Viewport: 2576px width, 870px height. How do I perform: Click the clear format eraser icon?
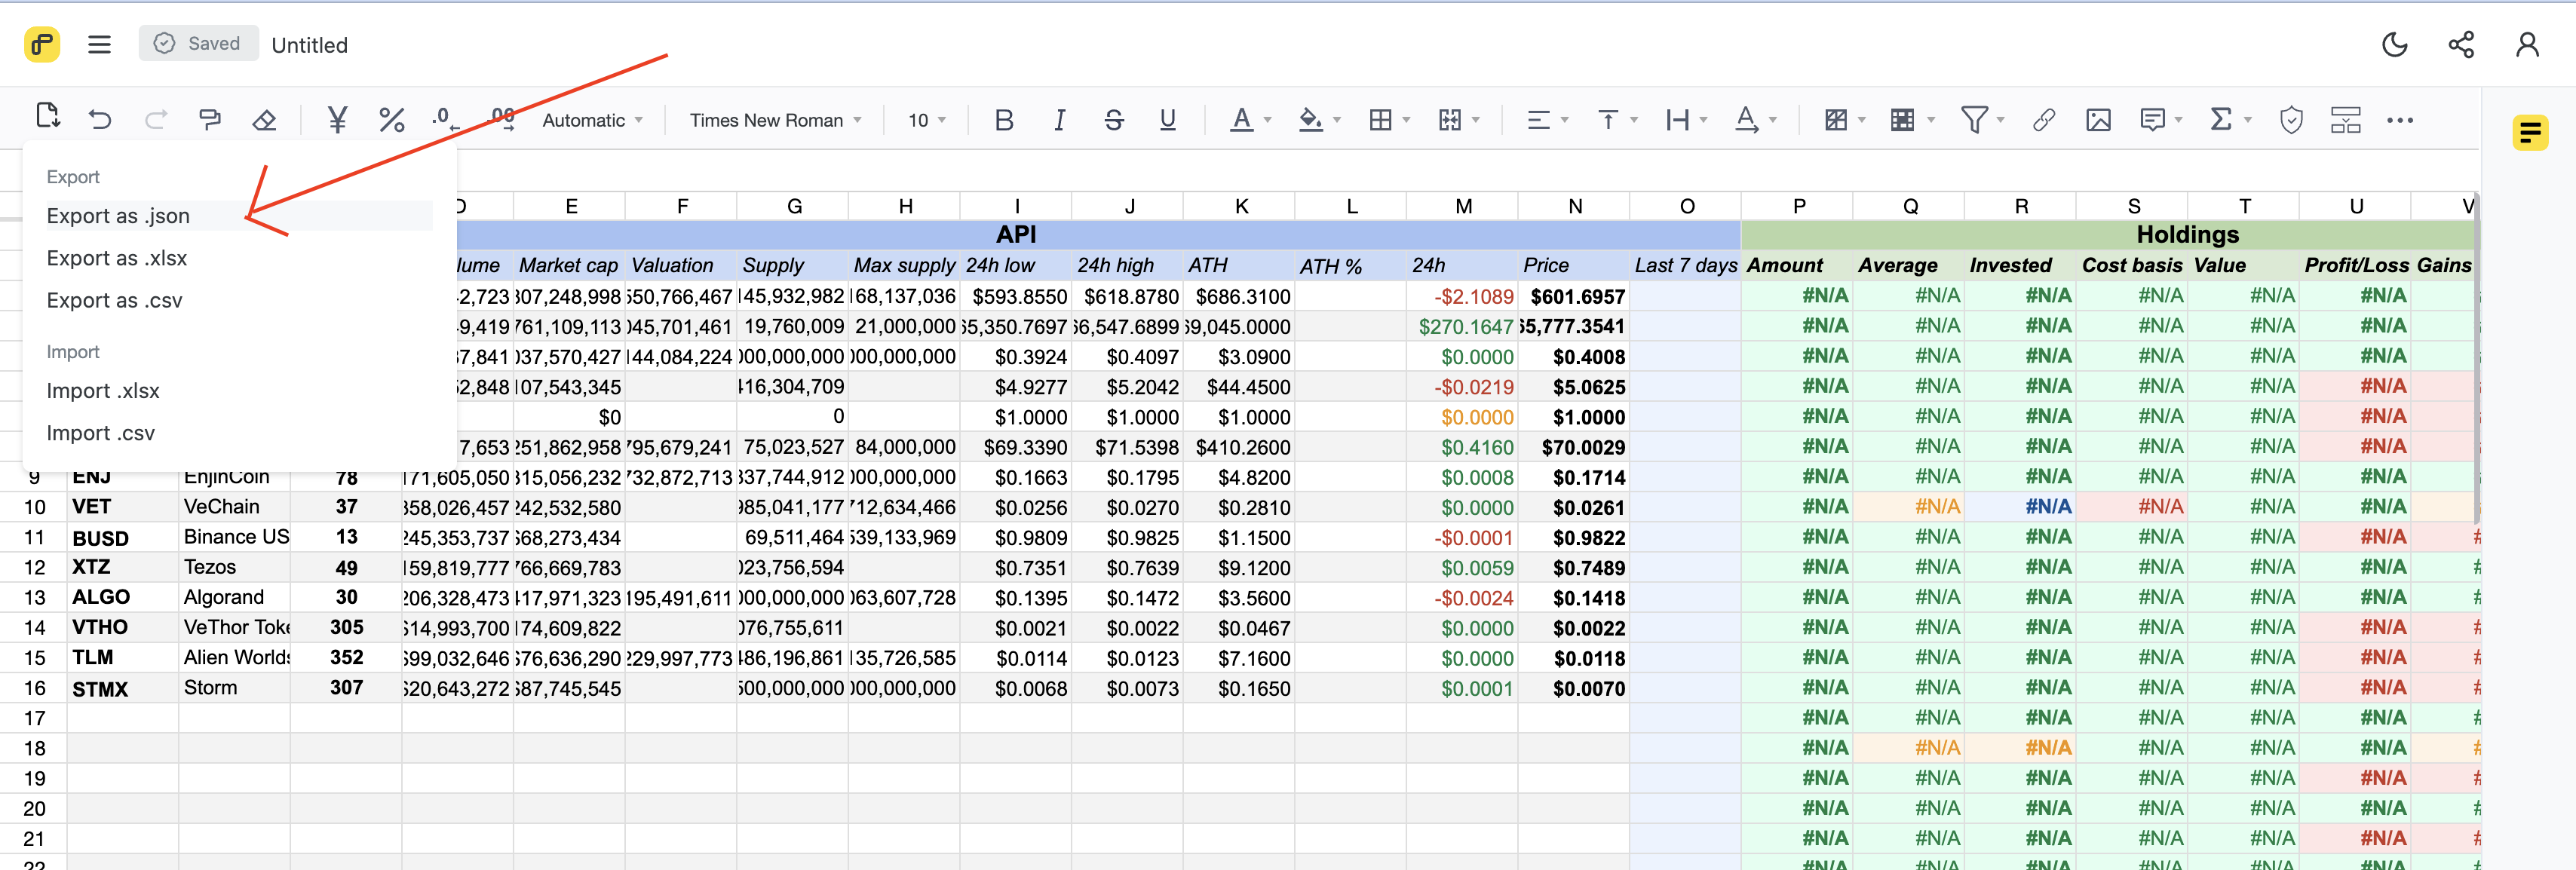(264, 120)
